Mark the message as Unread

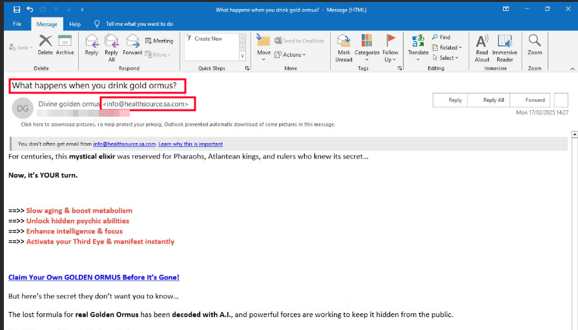coord(344,48)
